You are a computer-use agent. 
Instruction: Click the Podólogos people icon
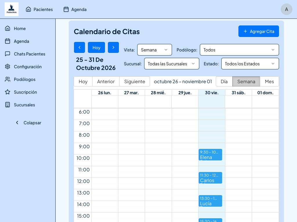point(8,79)
